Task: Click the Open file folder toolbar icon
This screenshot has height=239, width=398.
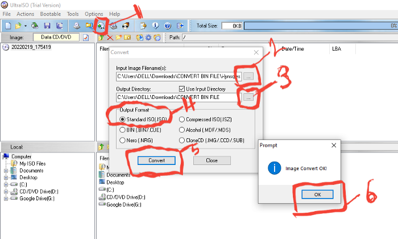Action: coord(18,26)
